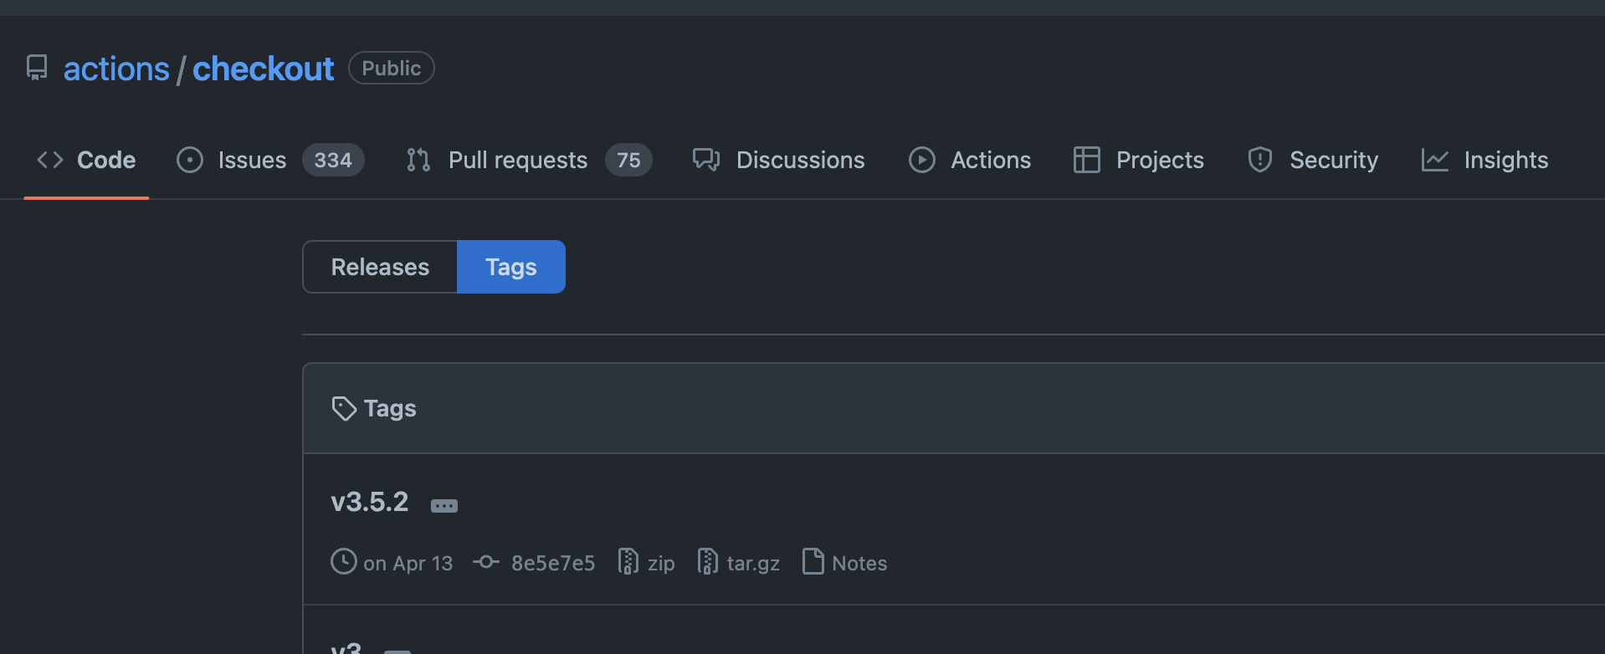The width and height of the screenshot is (1605, 654).
Task: Click the Security shield icon
Action: [x=1260, y=160]
